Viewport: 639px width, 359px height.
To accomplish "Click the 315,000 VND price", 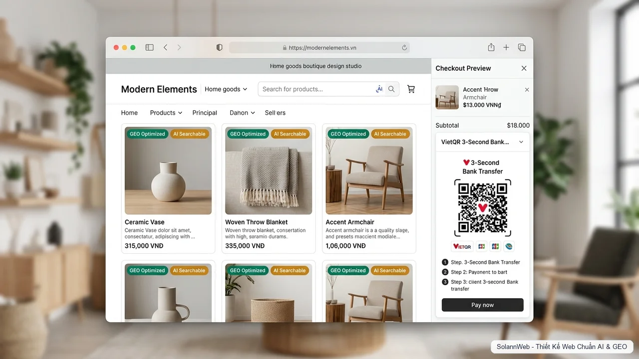I will [144, 246].
